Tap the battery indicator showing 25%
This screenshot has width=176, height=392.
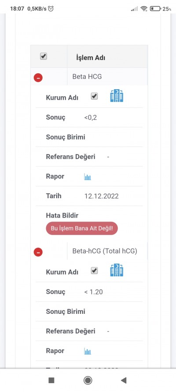pos(161,9)
